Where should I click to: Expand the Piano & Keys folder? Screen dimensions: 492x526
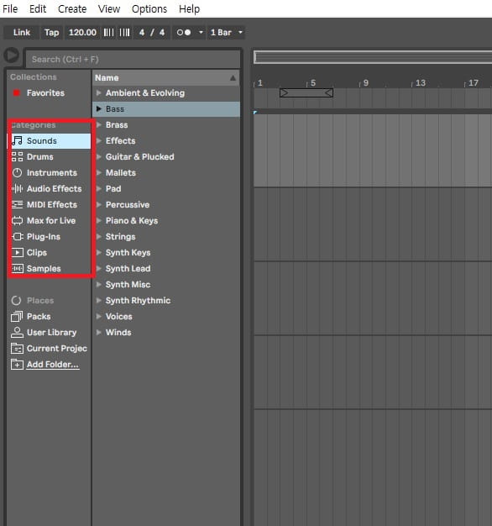(98, 221)
